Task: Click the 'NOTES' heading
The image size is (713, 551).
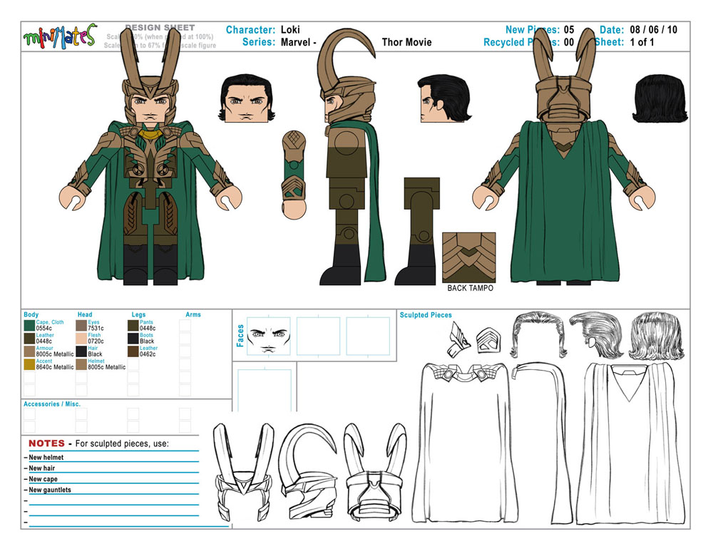Action: (47, 443)
